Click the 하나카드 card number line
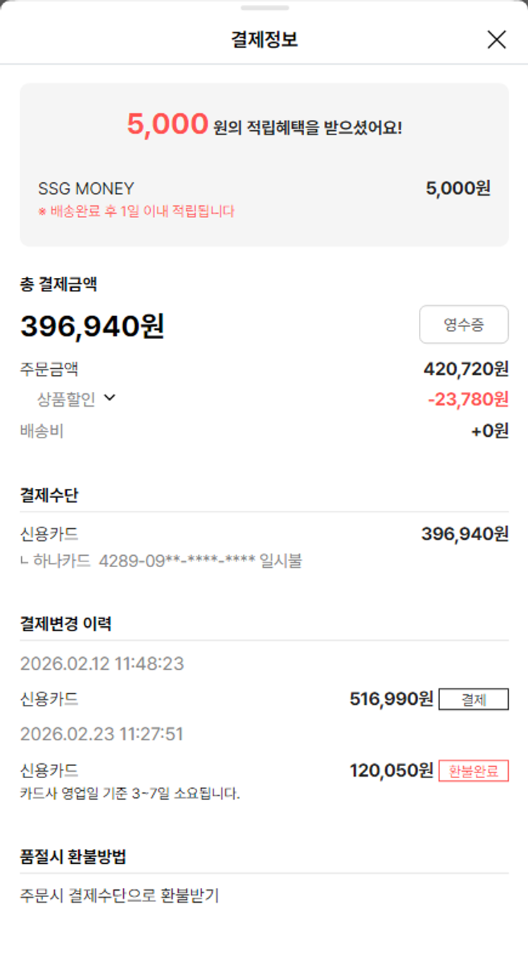The width and height of the screenshot is (528, 980). pos(161,561)
